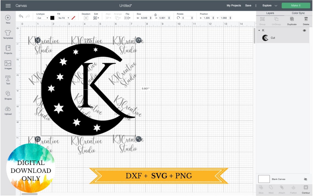Open the Images library
The height and width of the screenshot is (196, 313).
click(8, 65)
